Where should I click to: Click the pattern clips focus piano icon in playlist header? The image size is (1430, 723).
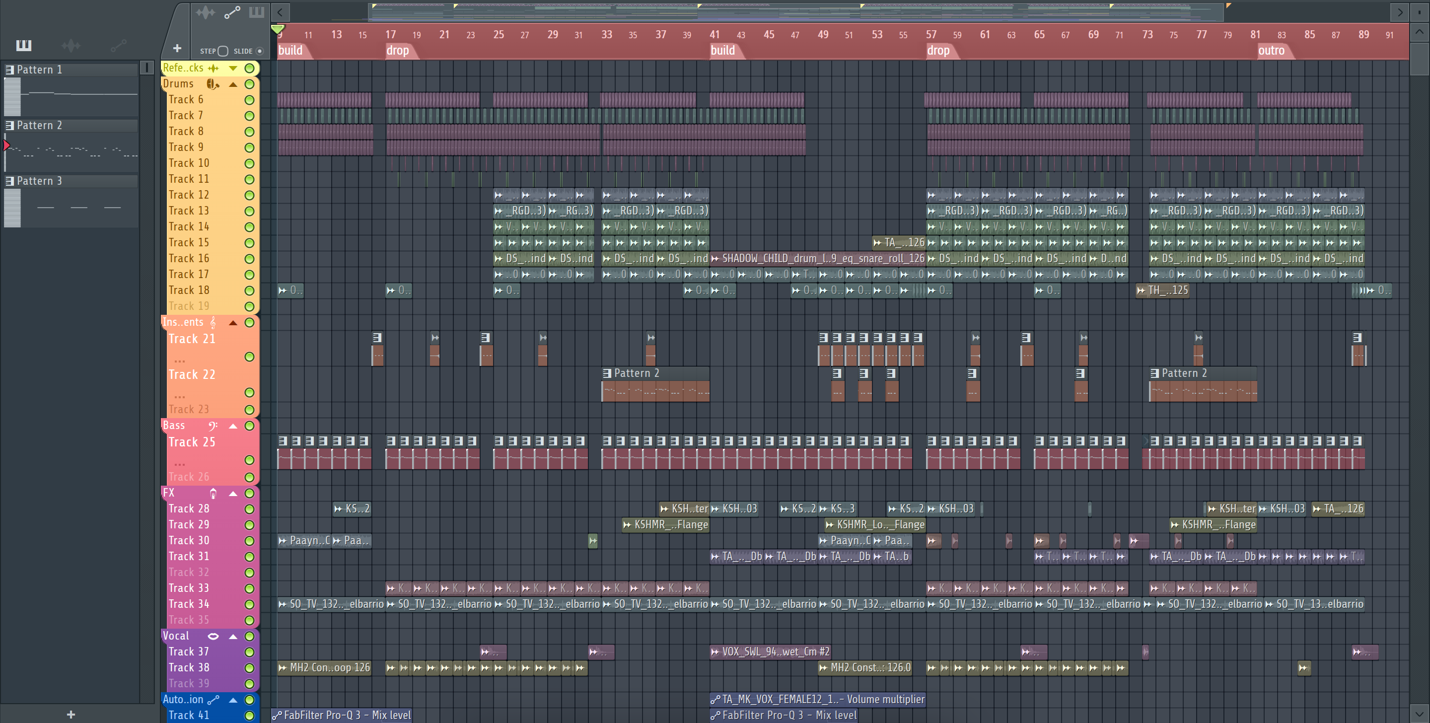[257, 12]
